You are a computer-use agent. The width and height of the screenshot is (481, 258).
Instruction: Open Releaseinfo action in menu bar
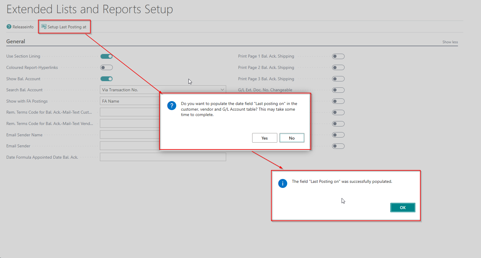[23, 27]
